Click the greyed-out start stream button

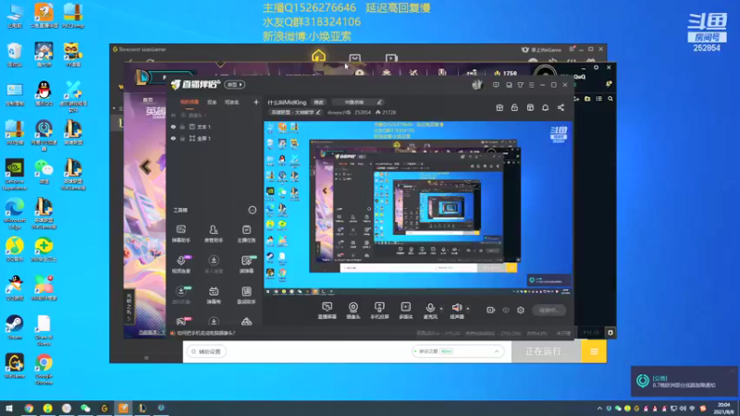tap(549, 310)
